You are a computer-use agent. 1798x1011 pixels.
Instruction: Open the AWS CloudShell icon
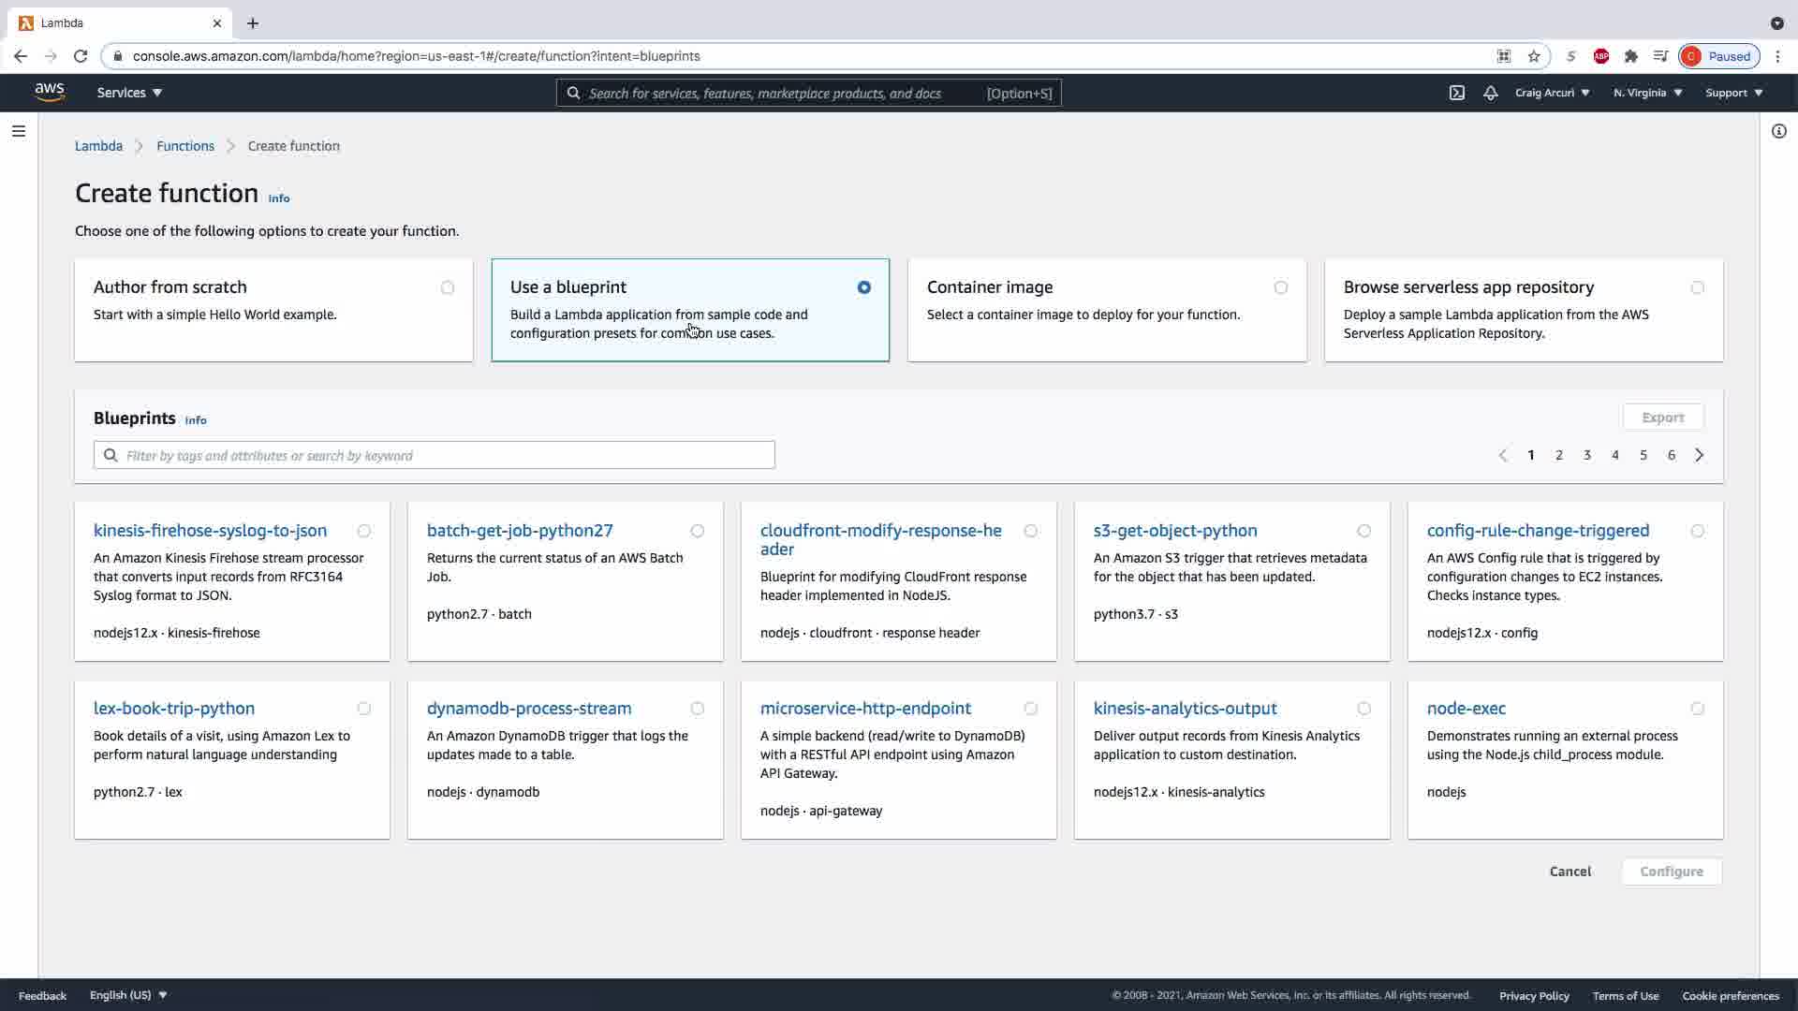click(x=1457, y=93)
